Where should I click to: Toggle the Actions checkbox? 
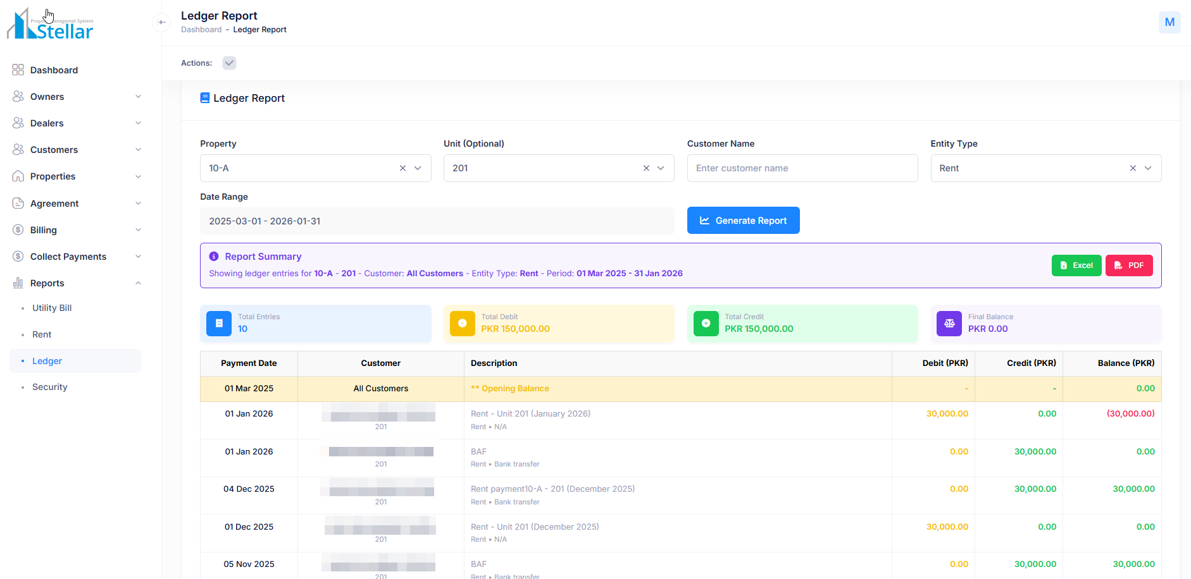pos(229,63)
